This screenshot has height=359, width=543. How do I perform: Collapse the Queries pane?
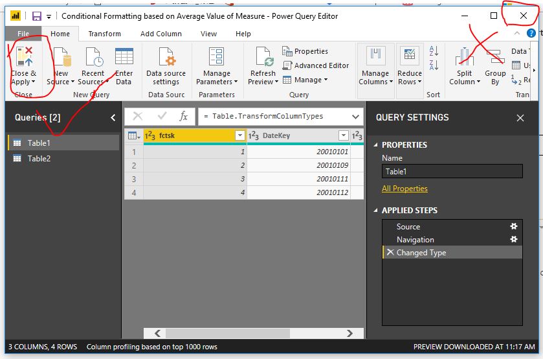point(113,117)
